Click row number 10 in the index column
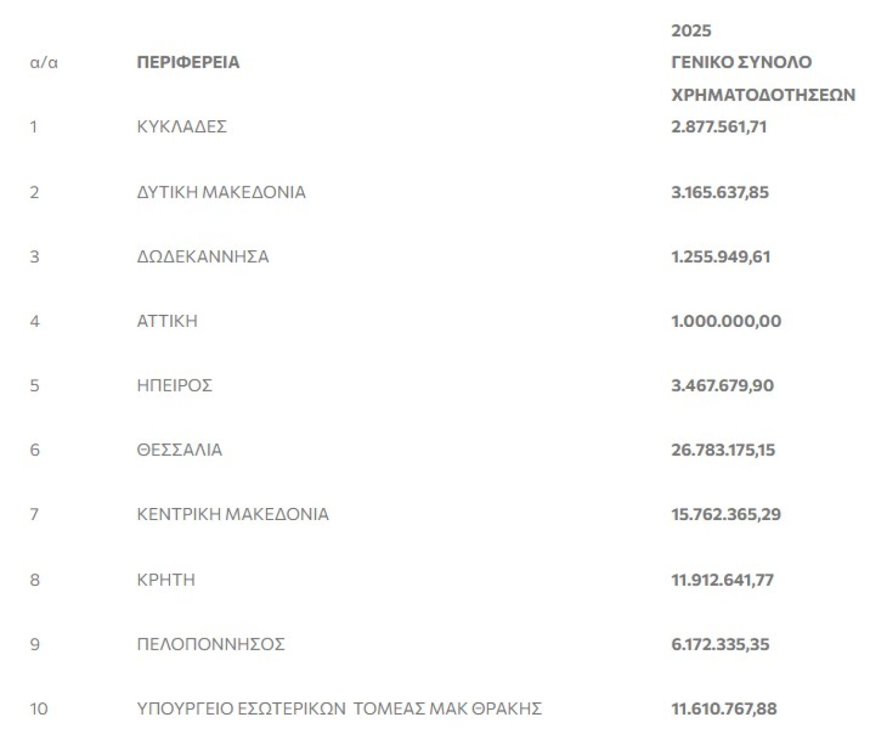Viewport: 870px width, 751px height. 38,709
